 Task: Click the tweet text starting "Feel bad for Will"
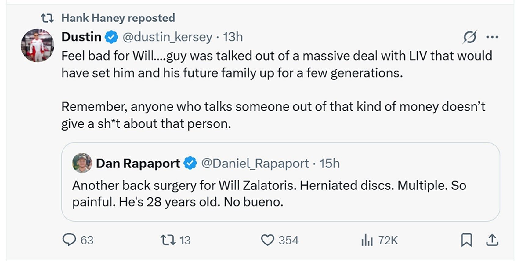pyautogui.click(x=276, y=64)
